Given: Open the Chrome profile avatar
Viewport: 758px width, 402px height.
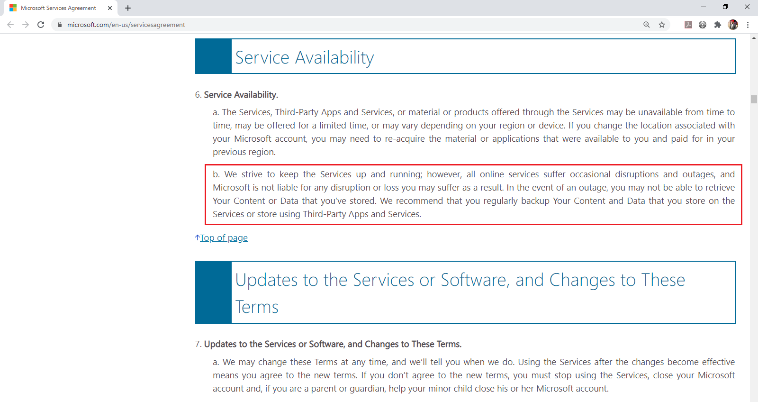Looking at the screenshot, I should (x=733, y=25).
